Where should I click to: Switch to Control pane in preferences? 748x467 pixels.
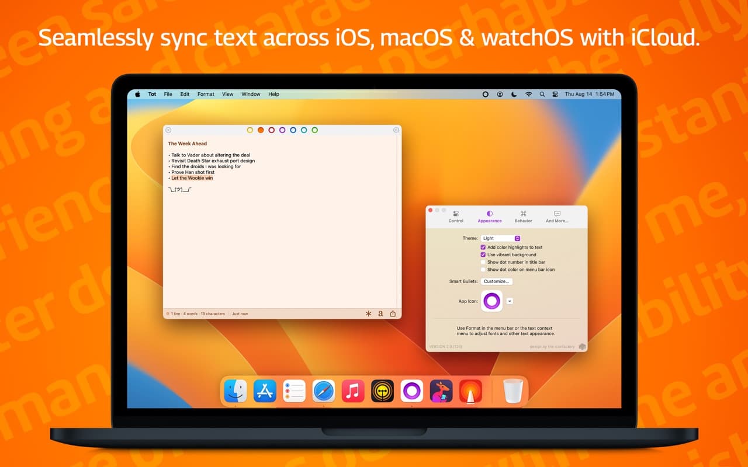(456, 217)
